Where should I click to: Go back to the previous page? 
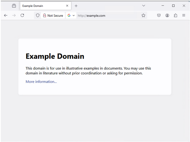tap(6, 15)
